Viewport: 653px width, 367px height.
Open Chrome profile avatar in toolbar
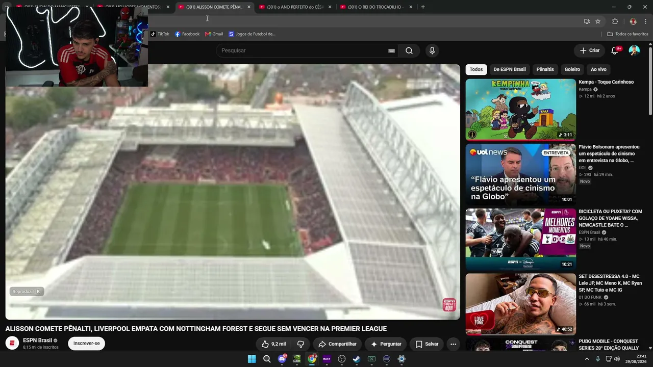tap(633, 21)
